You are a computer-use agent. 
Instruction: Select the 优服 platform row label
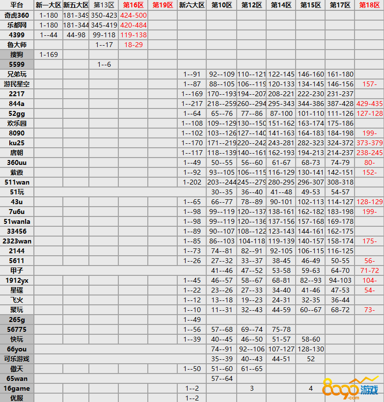[x=17, y=398]
